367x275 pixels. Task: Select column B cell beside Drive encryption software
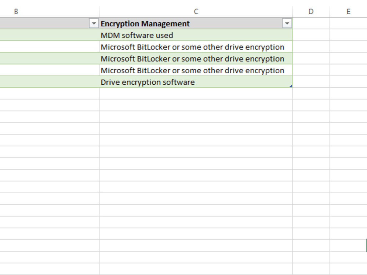point(50,82)
